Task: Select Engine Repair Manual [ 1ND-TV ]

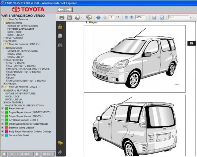Action: coord(26,116)
